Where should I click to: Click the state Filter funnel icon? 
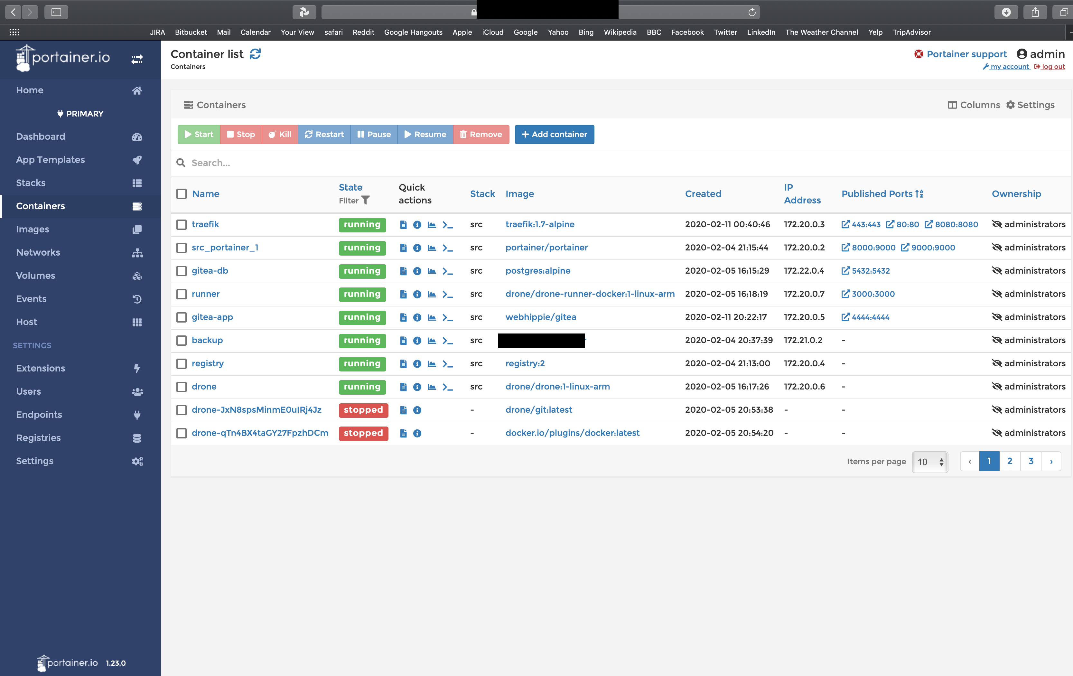(x=365, y=200)
